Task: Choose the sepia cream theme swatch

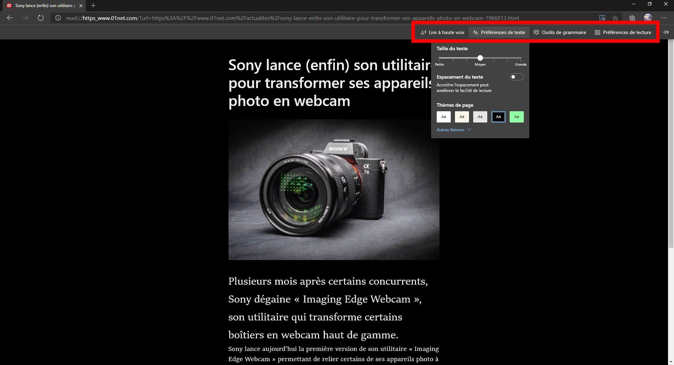Action: click(x=462, y=117)
